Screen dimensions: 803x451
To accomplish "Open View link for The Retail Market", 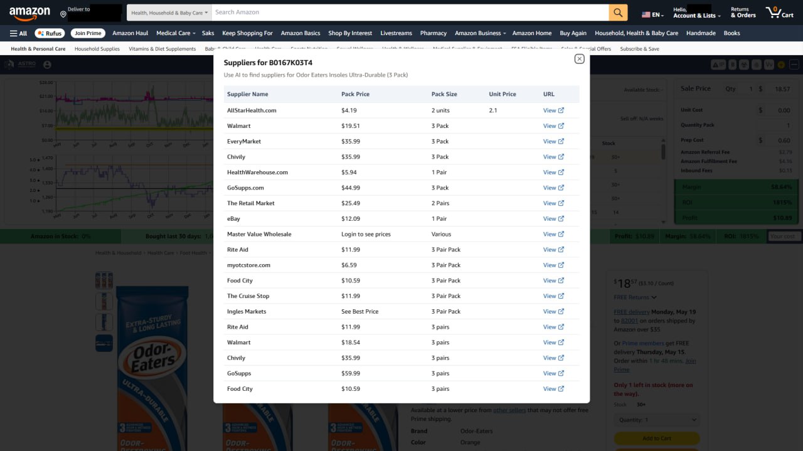I will [x=553, y=203].
